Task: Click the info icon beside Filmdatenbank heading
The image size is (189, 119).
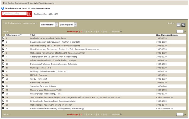Action: (x=3, y=8)
